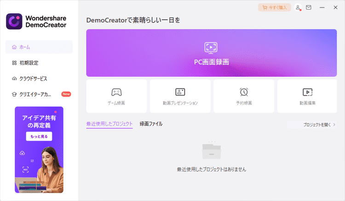Open 動画編集 video editing card

click(x=307, y=96)
